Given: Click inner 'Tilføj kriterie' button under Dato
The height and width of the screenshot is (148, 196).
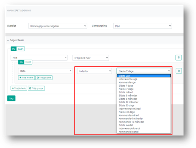Looking at the screenshot, I should pyautogui.click(x=26, y=78).
